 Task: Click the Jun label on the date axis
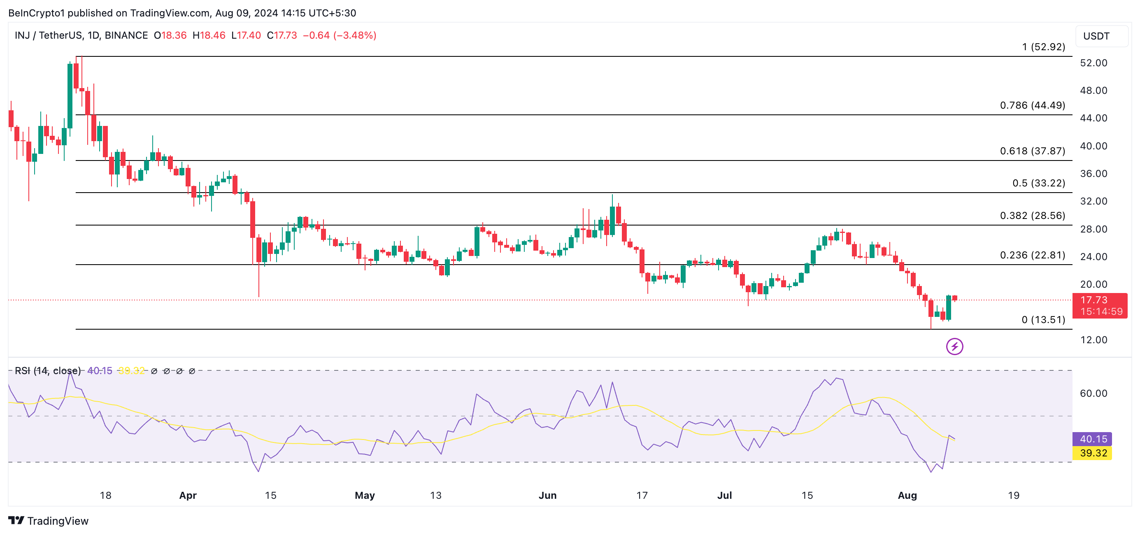coord(547,495)
